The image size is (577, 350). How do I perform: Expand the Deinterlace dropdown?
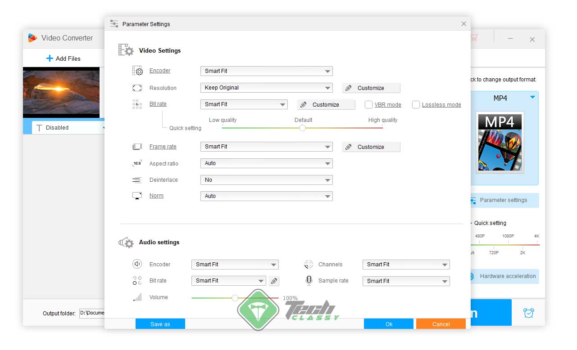click(x=266, y=179)
